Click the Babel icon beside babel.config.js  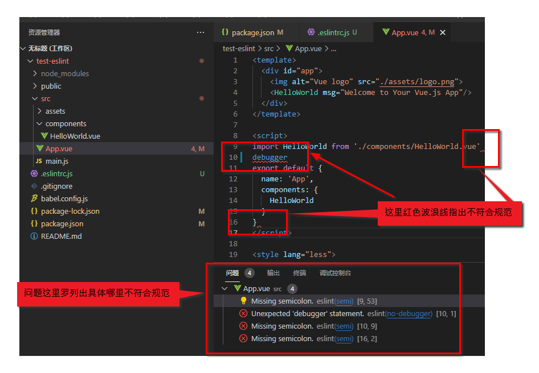click(x=34, y=198)
